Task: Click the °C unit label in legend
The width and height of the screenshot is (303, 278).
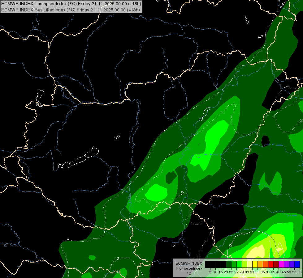Action: point(189,273)
